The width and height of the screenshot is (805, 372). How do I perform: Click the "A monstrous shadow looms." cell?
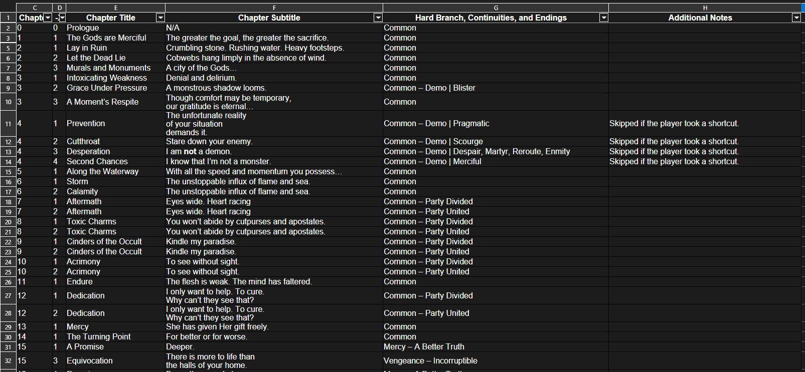[x=274, y=88]
